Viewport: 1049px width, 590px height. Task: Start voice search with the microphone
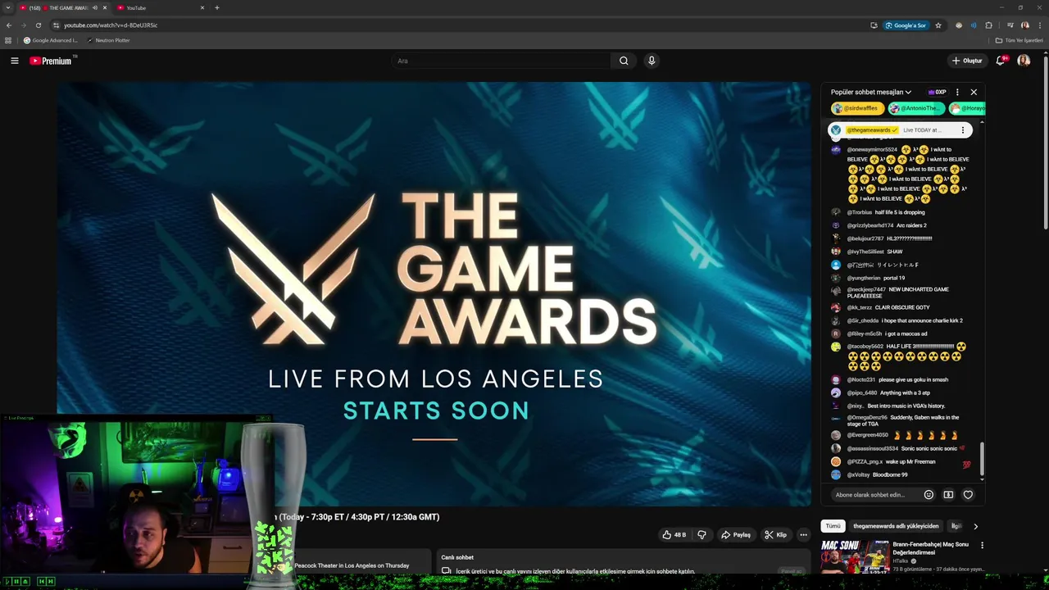pos(652,61)
